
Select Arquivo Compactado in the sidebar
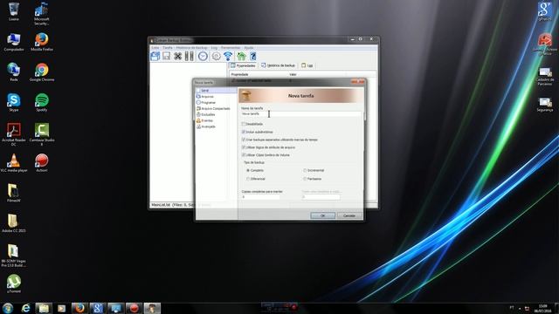213,108
